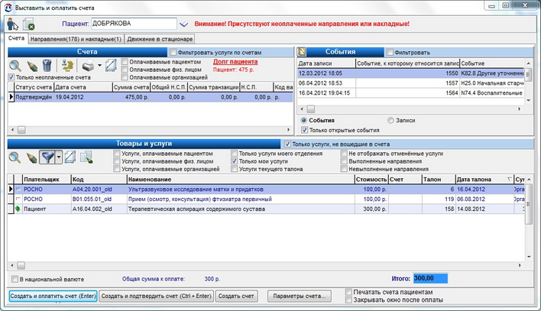Image resolution: width=541 pixels, height=311 pixels.
Task: Click the stamp and coins payment icon
Action: coord(67,65)
